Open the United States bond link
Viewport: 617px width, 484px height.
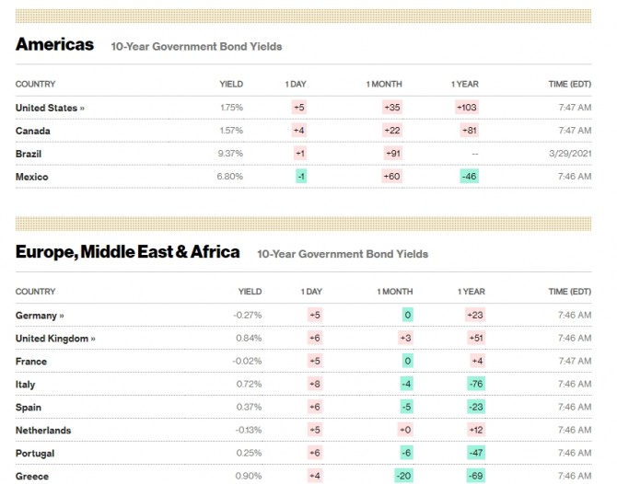tap(50, 108)
